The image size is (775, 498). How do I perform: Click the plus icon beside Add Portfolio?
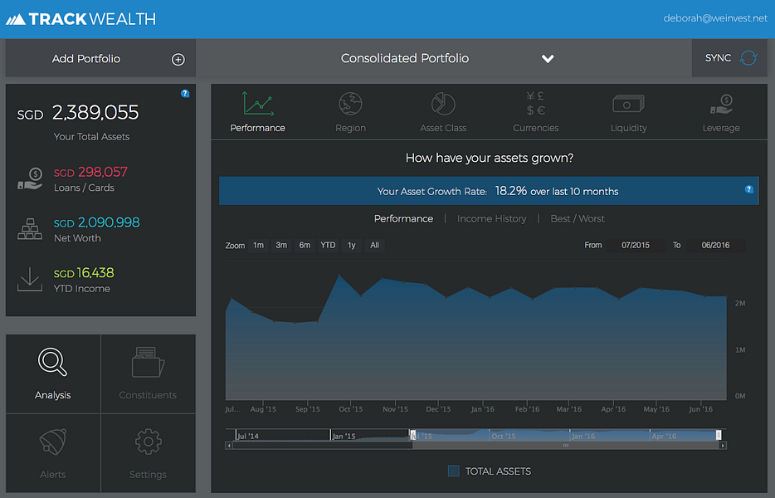[178, 59]
